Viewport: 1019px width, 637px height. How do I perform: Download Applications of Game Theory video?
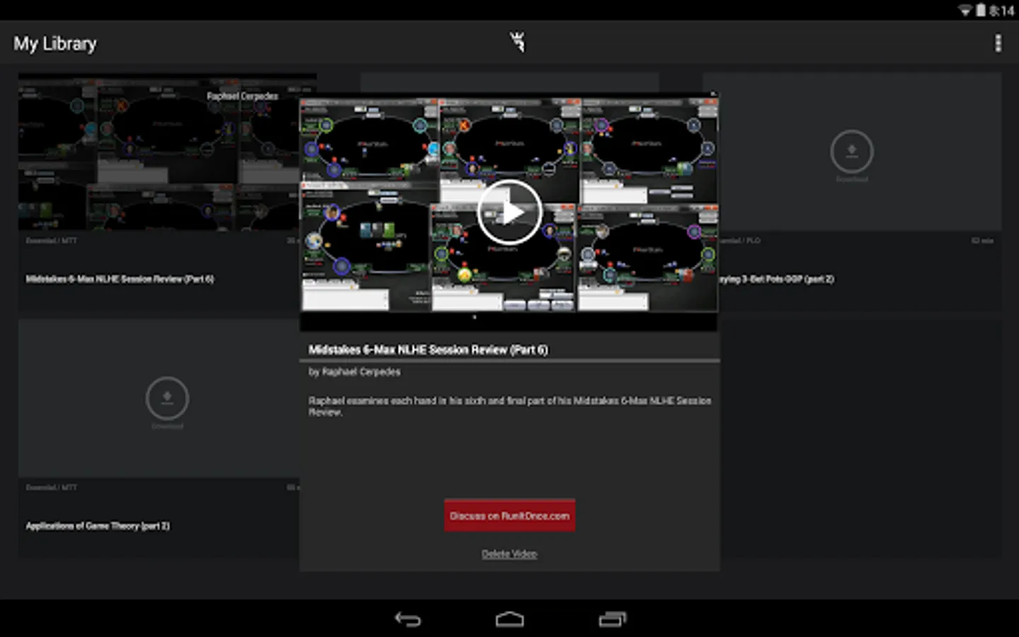pyautogui.click(x=167, y=398)
